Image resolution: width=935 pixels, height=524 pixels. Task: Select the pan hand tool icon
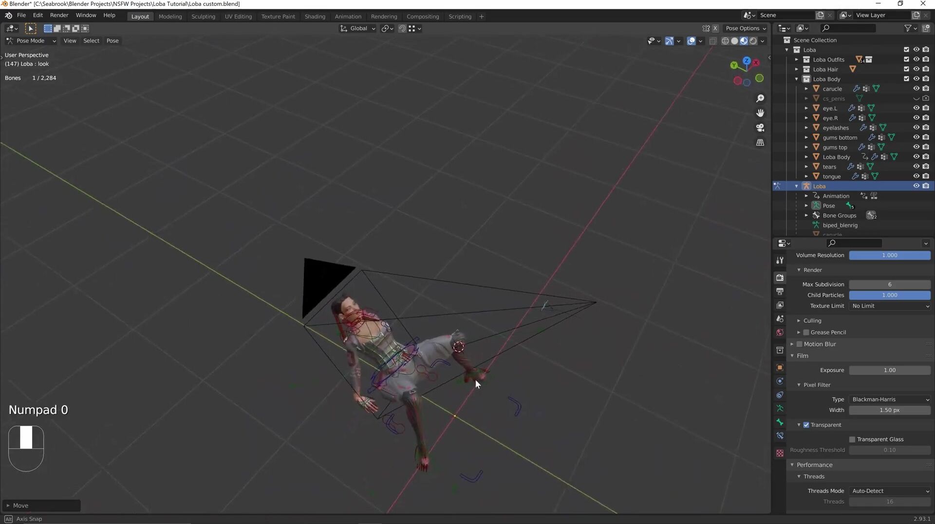coord(760,113)
